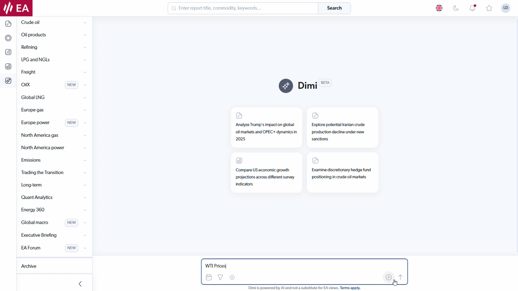Click the notifications bell icon

(x=472, y=8)
